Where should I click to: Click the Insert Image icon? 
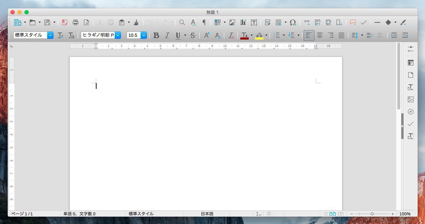tap(232, 22)
